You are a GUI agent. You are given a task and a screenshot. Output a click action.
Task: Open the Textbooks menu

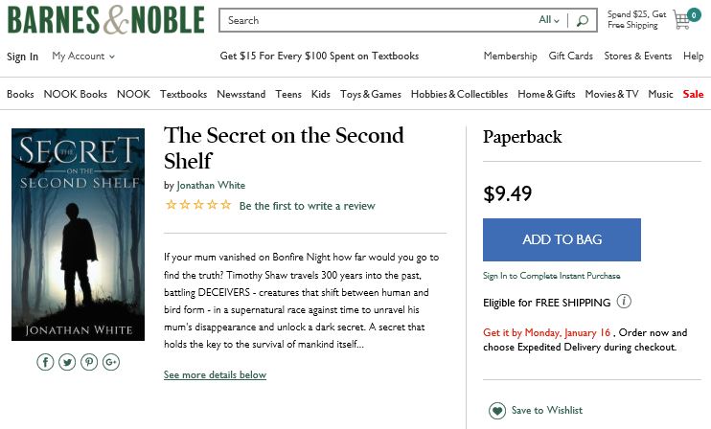183,94
